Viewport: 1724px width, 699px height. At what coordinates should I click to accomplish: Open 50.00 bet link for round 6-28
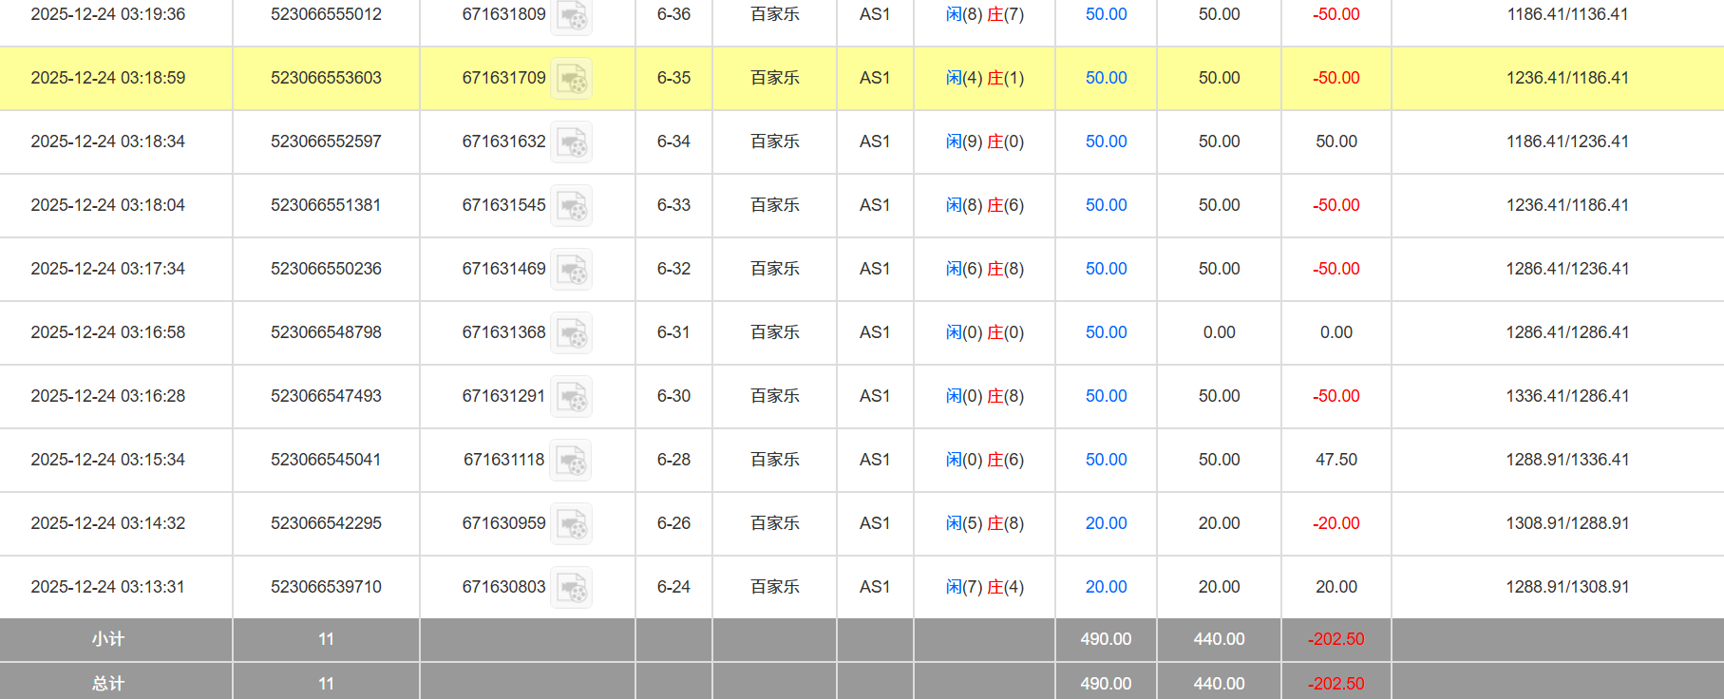[1106, 460]
